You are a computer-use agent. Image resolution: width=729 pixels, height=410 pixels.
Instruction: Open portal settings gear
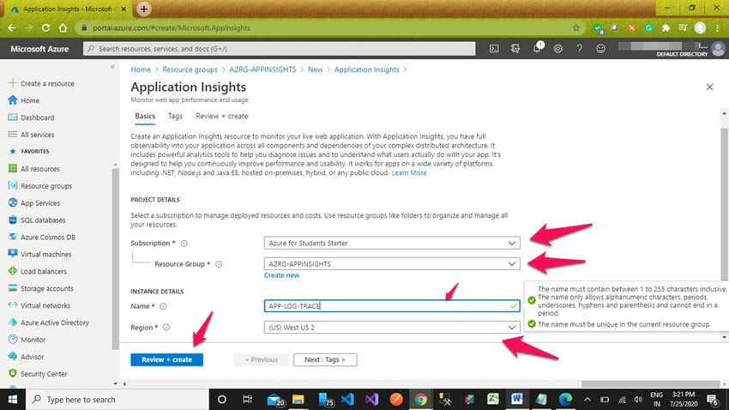558,48
